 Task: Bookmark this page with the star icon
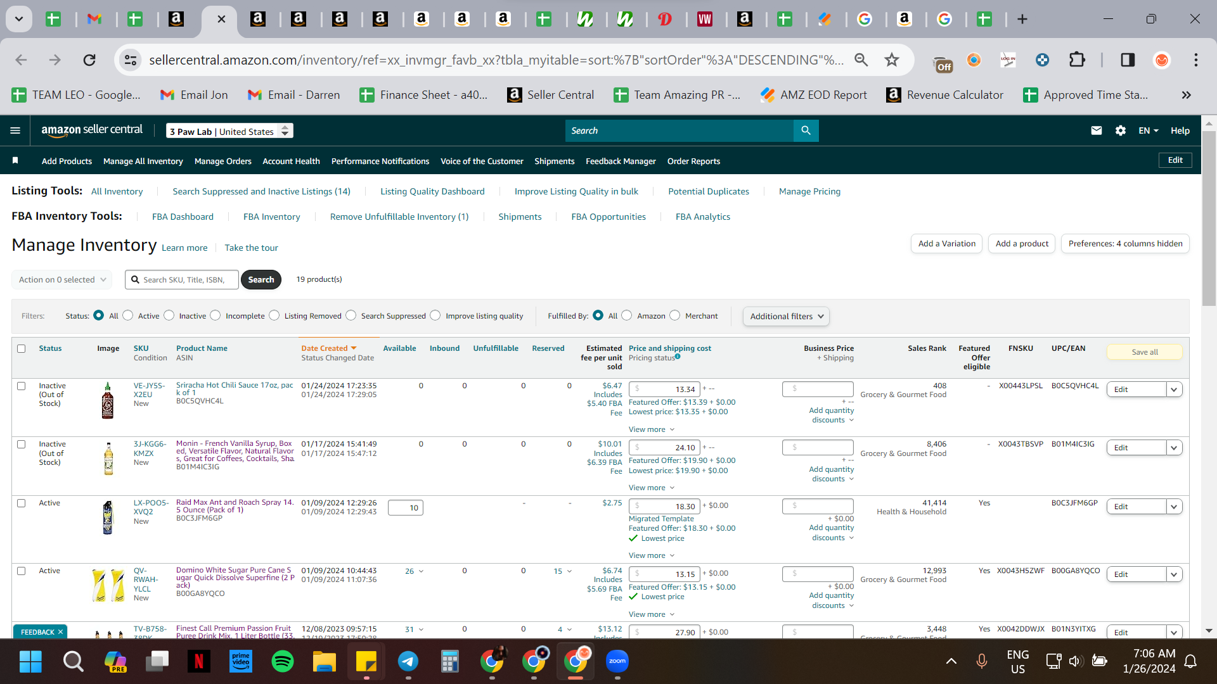point(892,60)
